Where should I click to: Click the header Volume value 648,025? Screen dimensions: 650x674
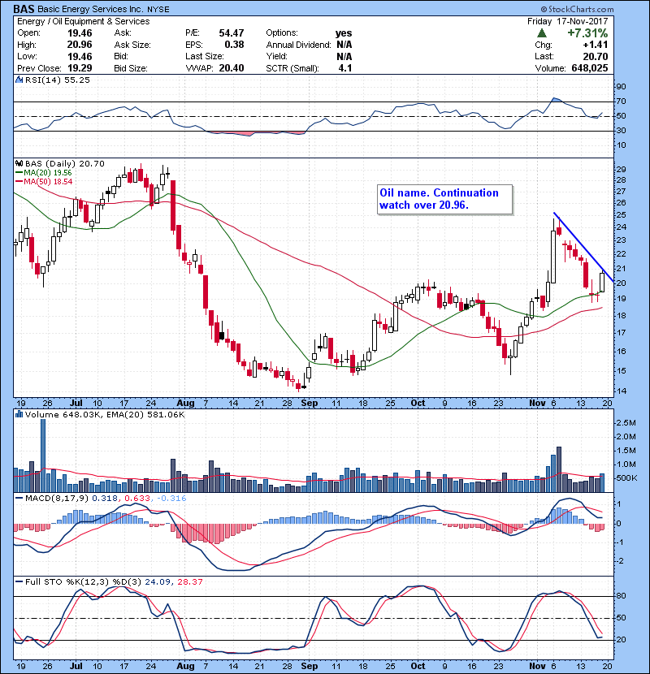coord(590,68)
